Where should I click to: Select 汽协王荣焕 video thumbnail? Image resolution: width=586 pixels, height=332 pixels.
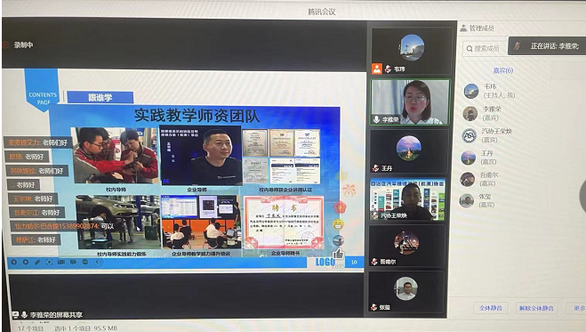(x=408, y=199)
